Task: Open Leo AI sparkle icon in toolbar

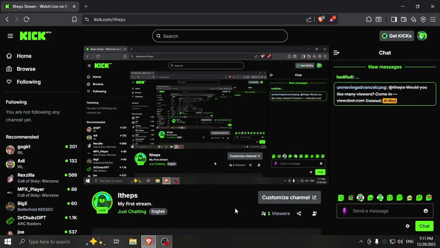Action: tap(413, 19)
